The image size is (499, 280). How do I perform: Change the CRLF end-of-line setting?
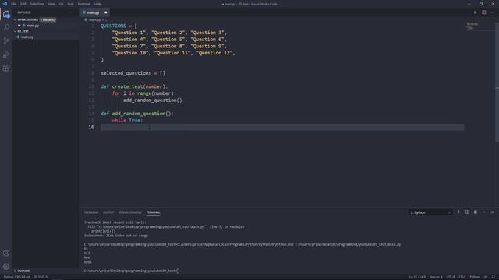462,277
